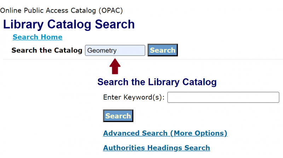Click the word Home in Search Home

tap(51, 37)
